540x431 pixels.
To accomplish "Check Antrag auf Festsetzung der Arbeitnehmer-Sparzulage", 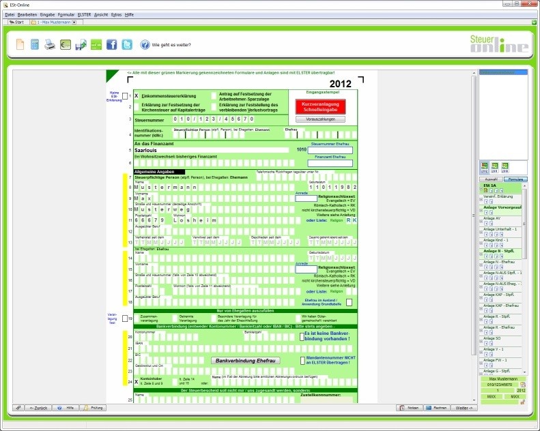I will 214,96.
